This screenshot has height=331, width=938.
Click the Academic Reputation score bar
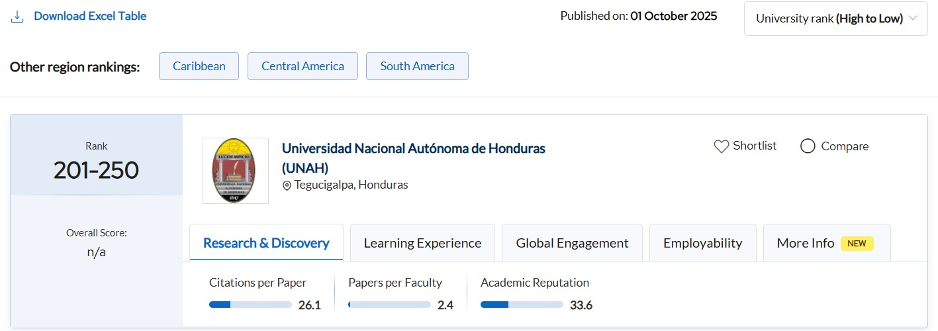click(x=522, y=305)
